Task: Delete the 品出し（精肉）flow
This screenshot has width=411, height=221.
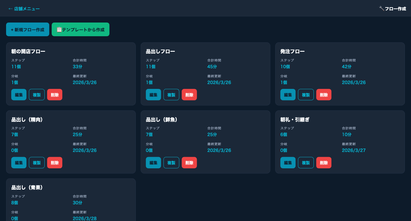Action: click(x=55, y=163)
